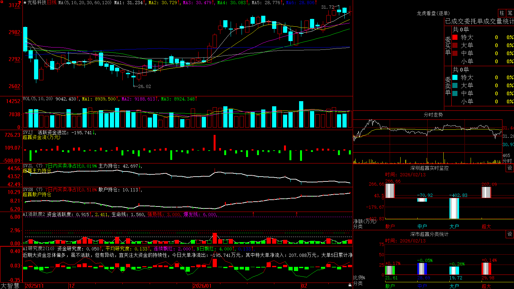The width and height of the screenshot is (514, 289).
Task: Click the 分时走势 panel title
Action: [433, 115]
